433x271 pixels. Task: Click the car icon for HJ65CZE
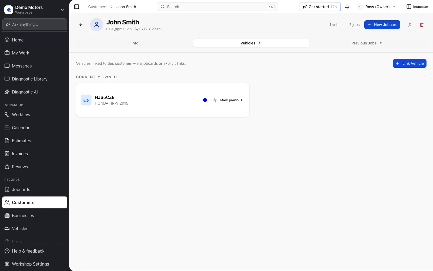(86, 100)
